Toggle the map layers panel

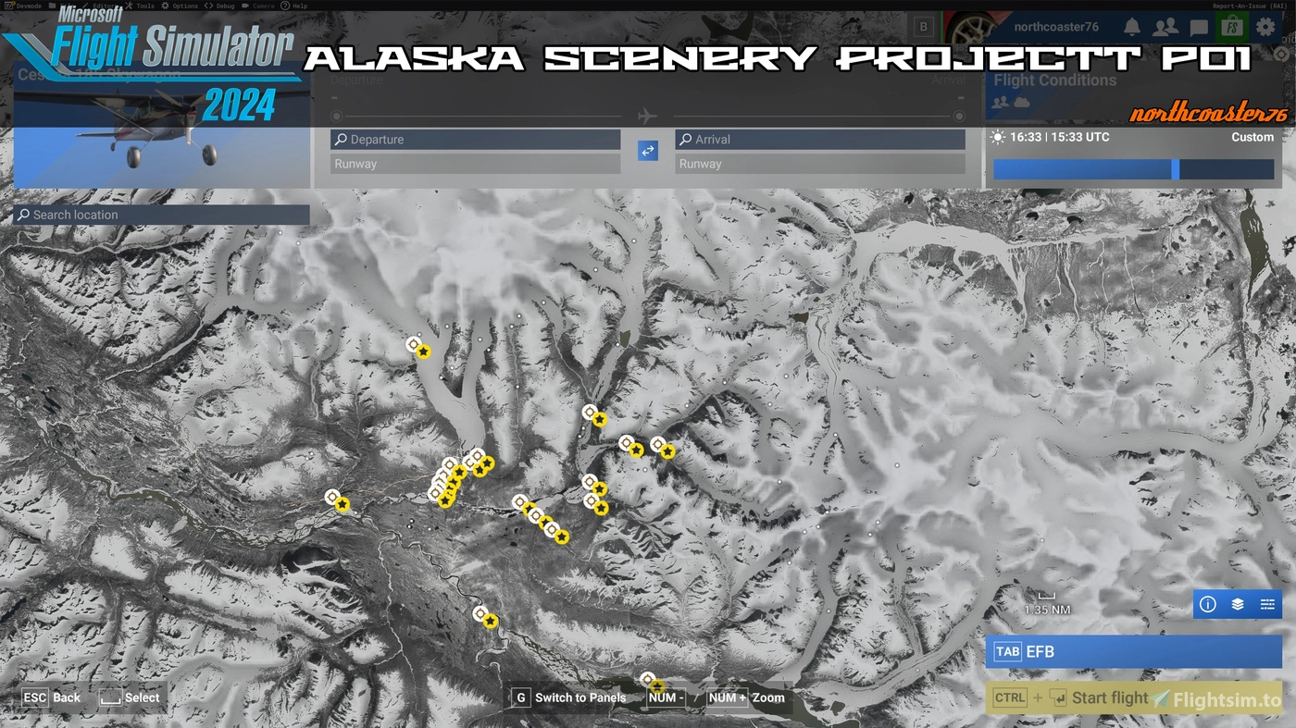(1237, 604)
